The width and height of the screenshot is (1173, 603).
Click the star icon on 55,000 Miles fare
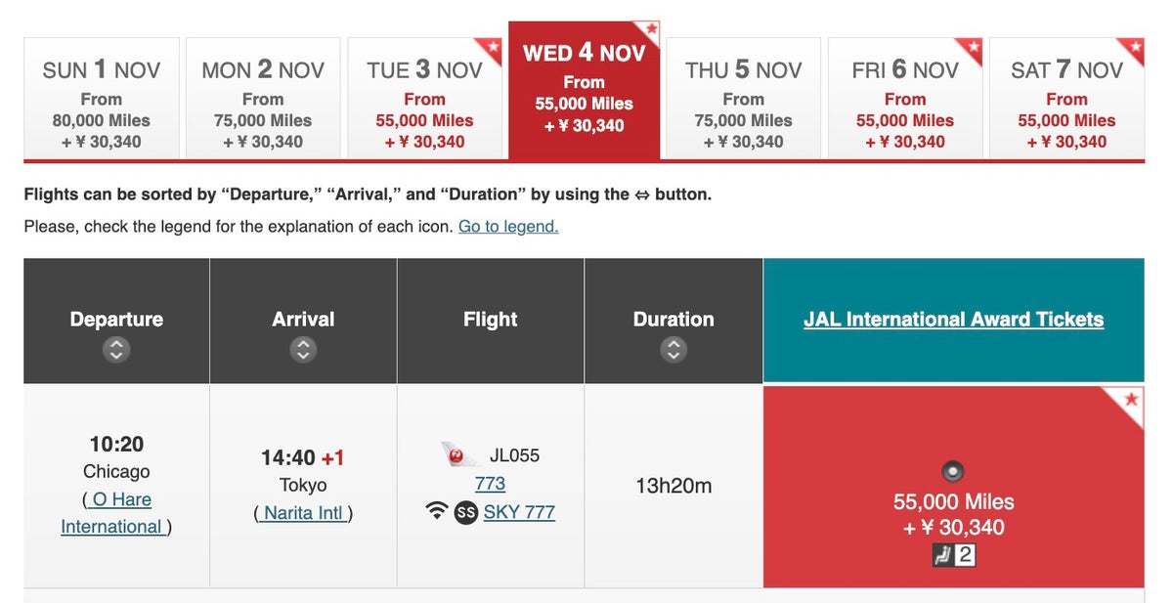(x=1131, y=400)
